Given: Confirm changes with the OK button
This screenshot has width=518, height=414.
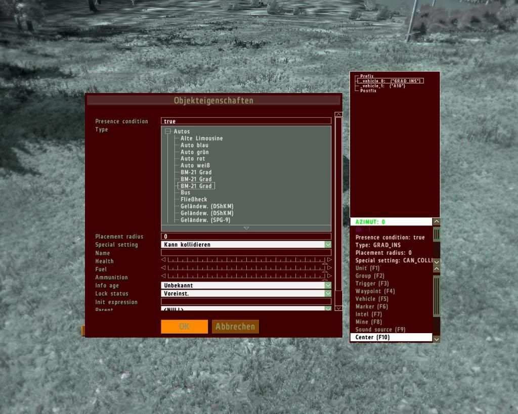Looking at the screenshot, I should [x=184, y=327].
